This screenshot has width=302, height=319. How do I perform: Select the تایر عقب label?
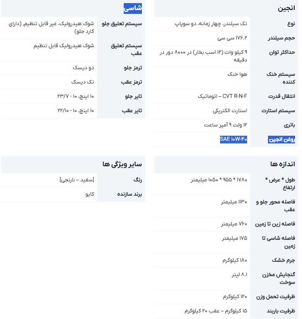tap(132, 111)
